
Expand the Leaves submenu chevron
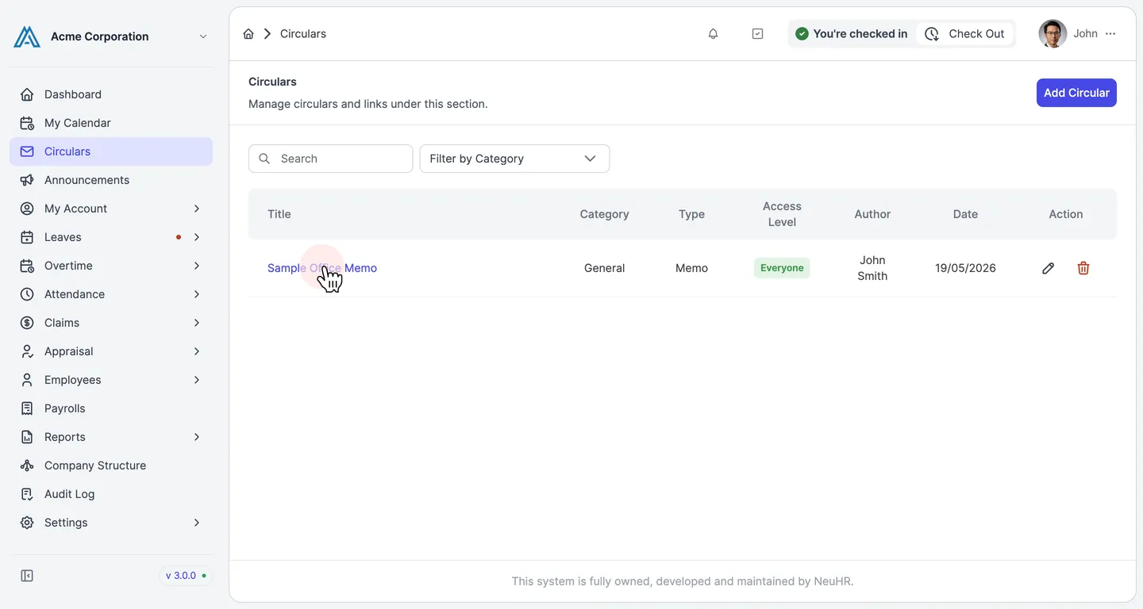[197, 237]
